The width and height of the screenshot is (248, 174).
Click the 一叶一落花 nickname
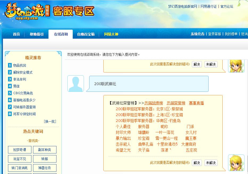(x=165, y=132)
